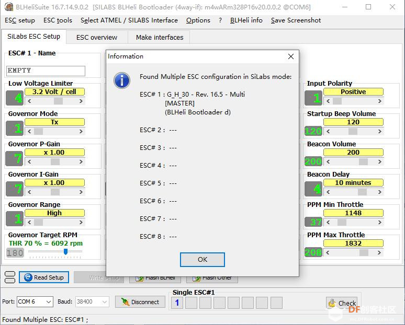Select the eighth ESC slot box
The width and height of the screenshot is (405, 325).
pos(276,303)
